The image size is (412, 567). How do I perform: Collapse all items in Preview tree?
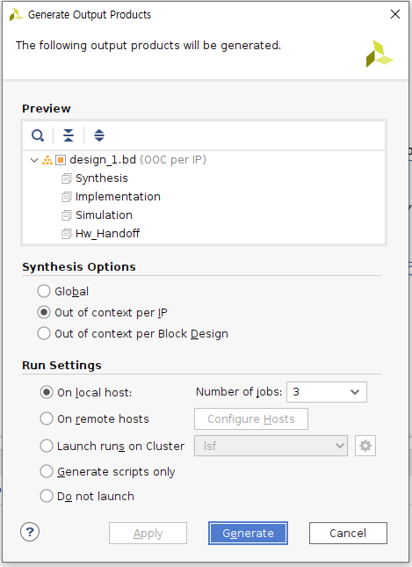coord(69,135)
